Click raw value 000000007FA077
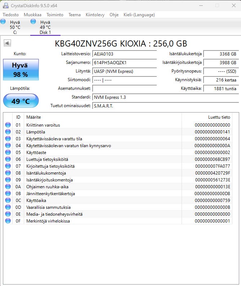 (213, 166)
